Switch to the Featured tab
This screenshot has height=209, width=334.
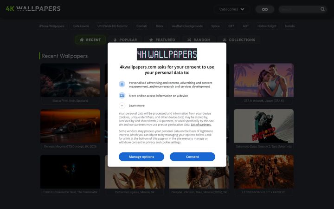pos(162,40)
